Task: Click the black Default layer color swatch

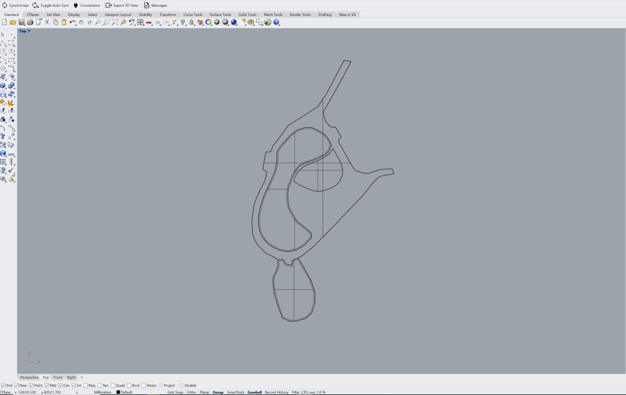Action: tap(118, 392)
